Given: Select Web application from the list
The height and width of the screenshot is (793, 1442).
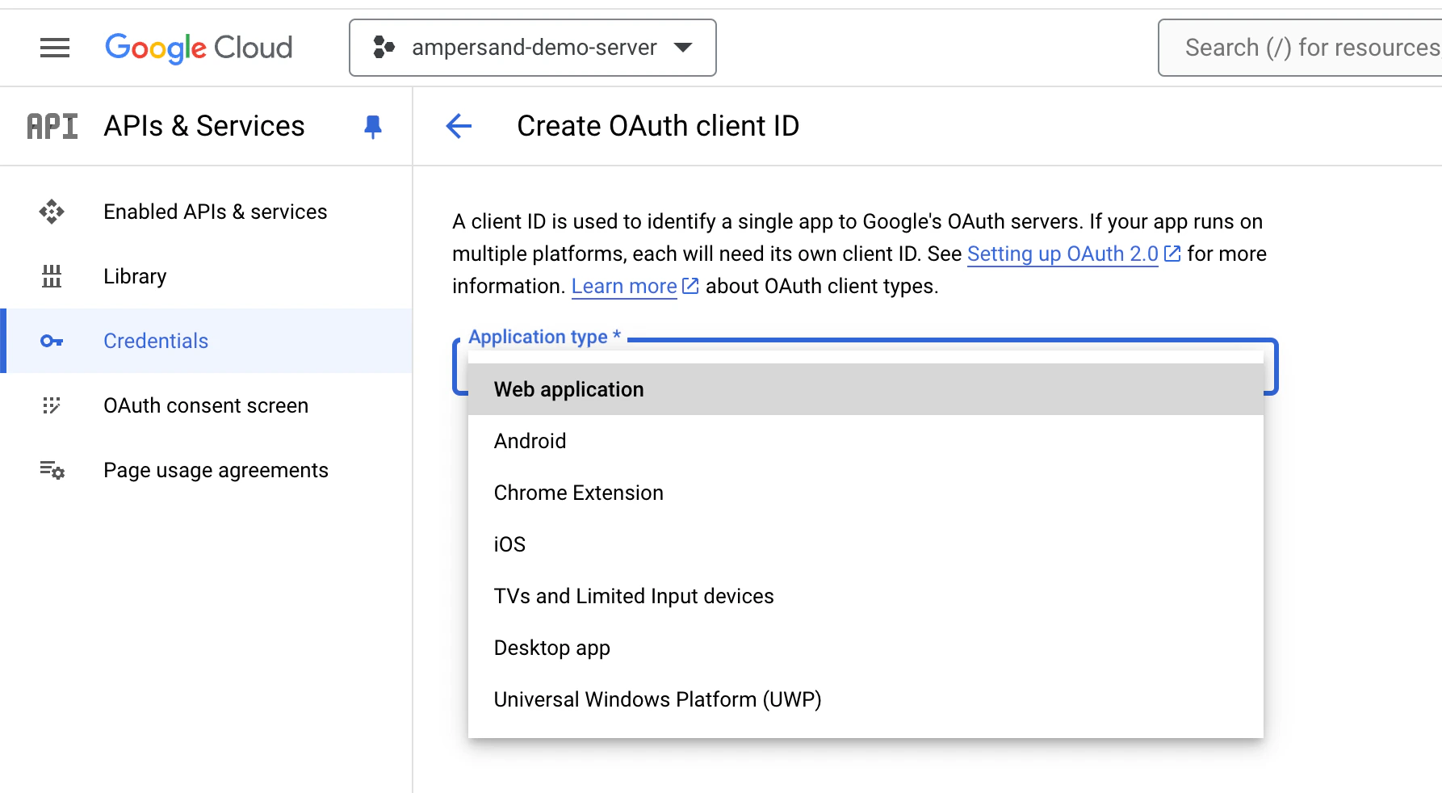Looking at the screenshot, I should tap(568, 388).
